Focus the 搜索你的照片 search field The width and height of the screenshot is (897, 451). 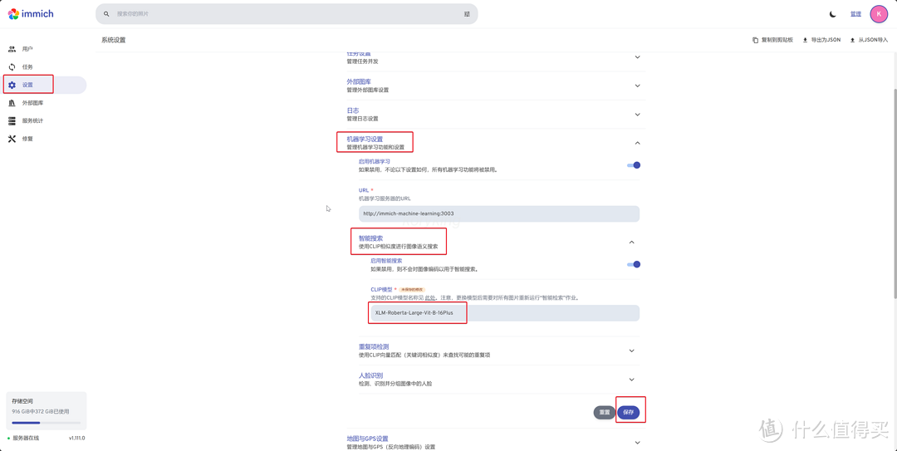286,14
